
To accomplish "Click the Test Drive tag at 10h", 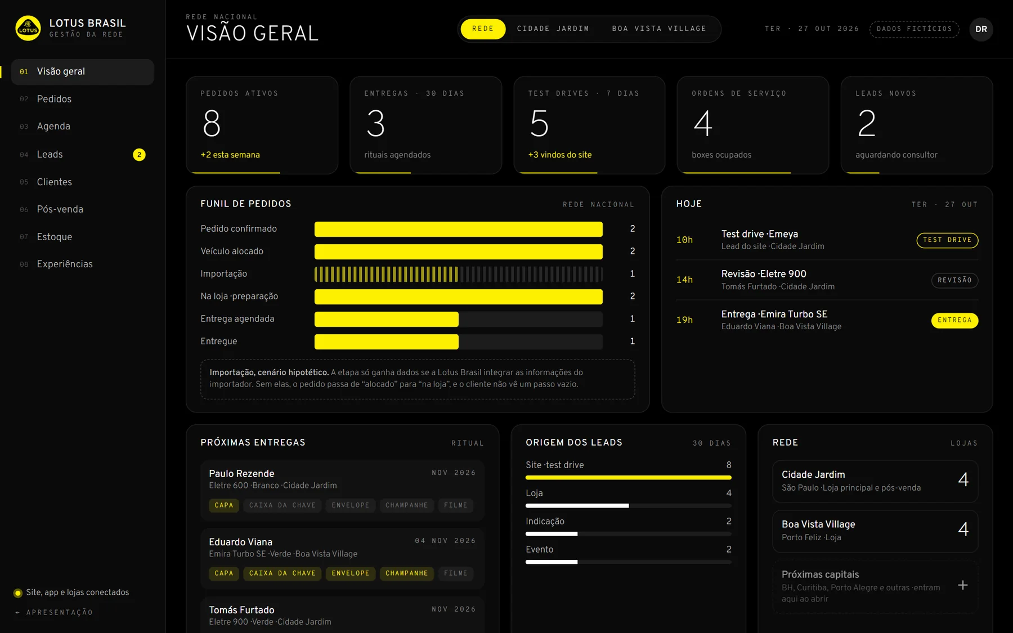I will 947,240.
